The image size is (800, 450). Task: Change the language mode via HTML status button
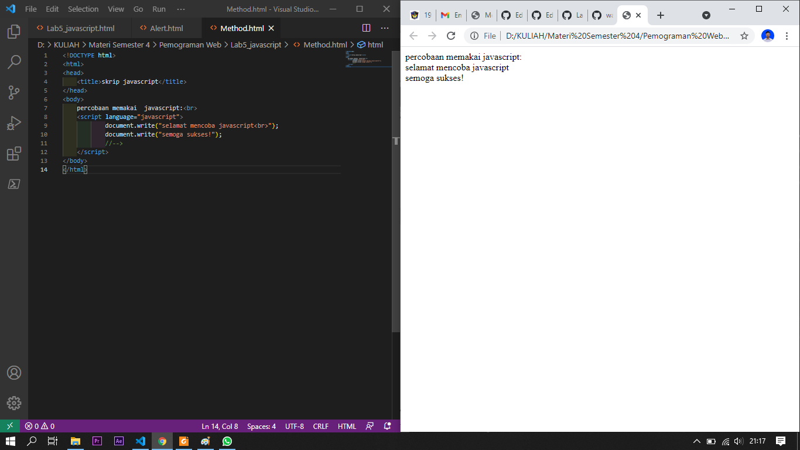tap(347, 427)
